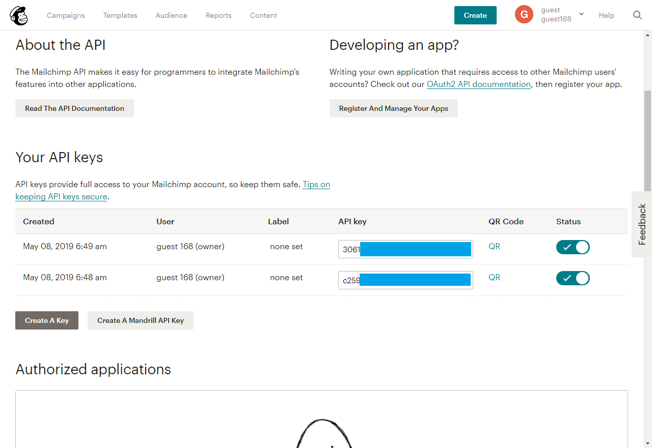
Task: Open the Templates menu
Action: tap(120, 15)
